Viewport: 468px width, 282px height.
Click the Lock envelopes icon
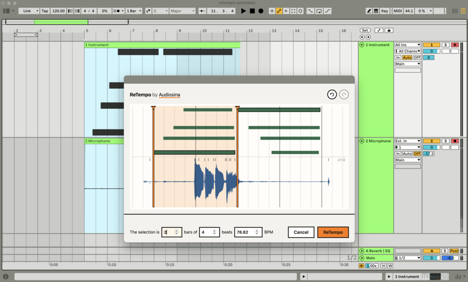[x=389, y=30]
